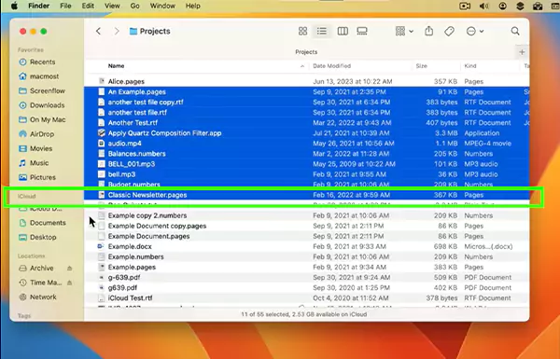
Task: Sort by the Size column header
Action: pos(422,66)
